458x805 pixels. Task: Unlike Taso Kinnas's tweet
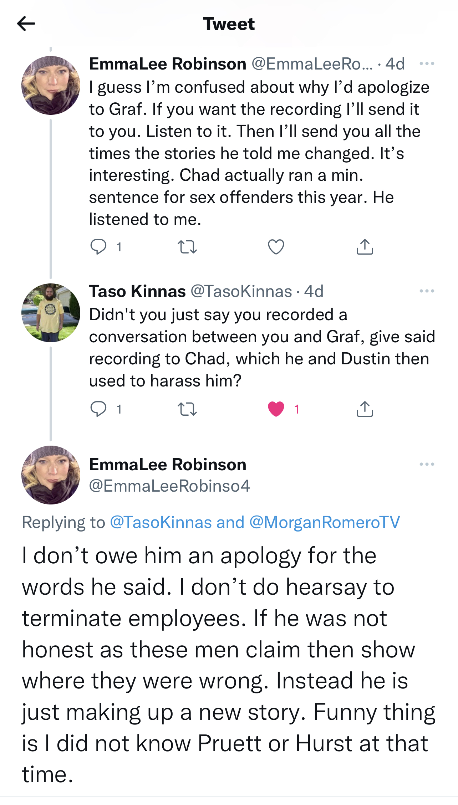(x=276, y=409)
